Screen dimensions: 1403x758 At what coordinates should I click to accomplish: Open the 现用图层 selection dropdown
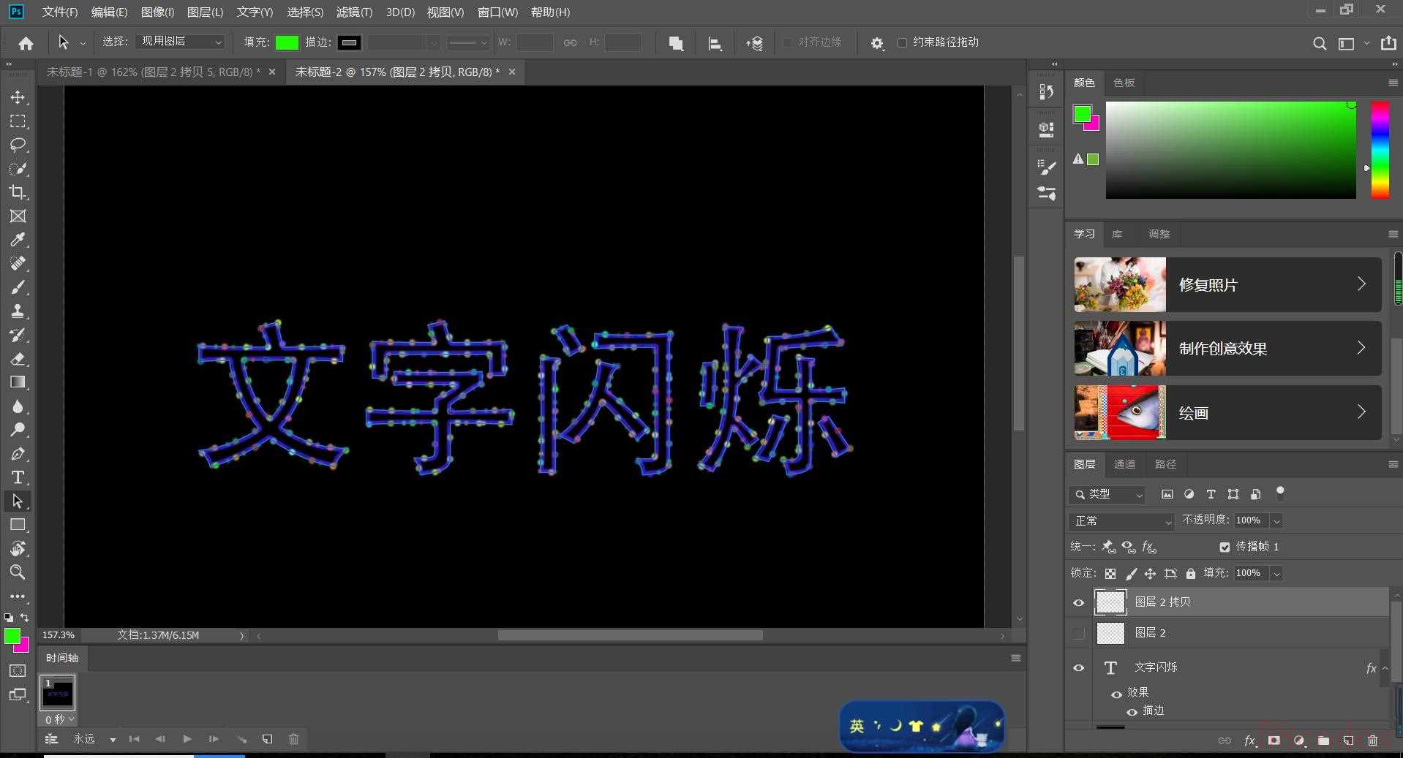pyautogui.click(x=180, y=42)
